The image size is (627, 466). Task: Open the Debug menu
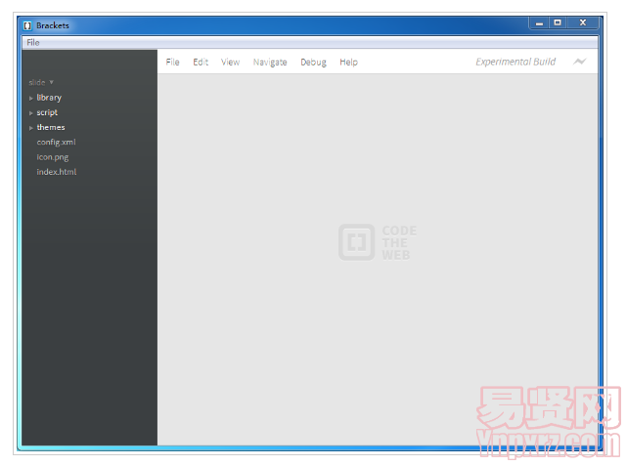[313, 62]
